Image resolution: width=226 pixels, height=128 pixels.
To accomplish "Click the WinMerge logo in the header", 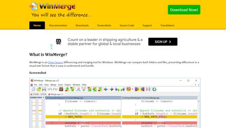I will click(x=53, y=6).
